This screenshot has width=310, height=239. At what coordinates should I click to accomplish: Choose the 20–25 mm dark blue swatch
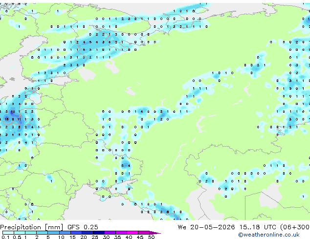click(x=87, y=233)
